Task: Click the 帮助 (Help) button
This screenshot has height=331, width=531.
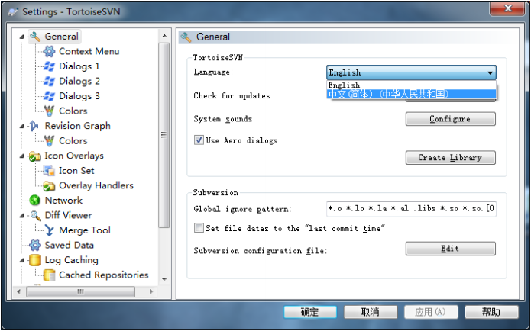Action: click(491, 312)
